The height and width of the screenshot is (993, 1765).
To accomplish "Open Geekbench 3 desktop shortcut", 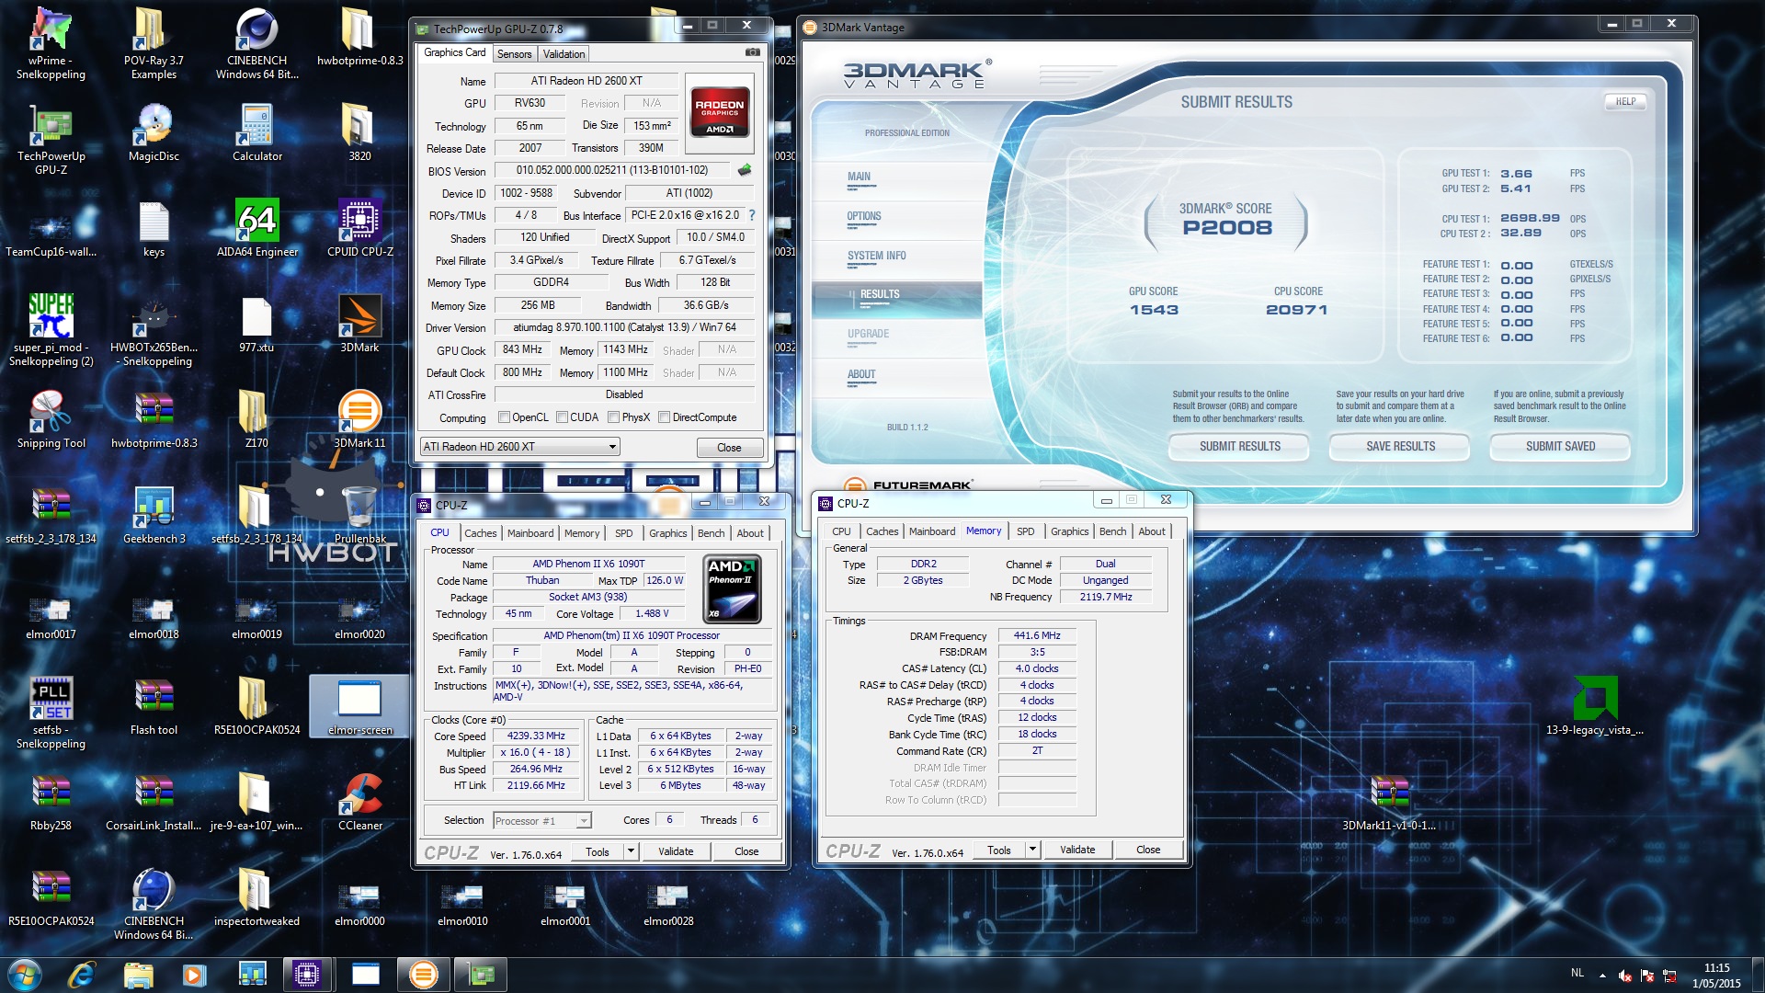I will coord(154,515).
